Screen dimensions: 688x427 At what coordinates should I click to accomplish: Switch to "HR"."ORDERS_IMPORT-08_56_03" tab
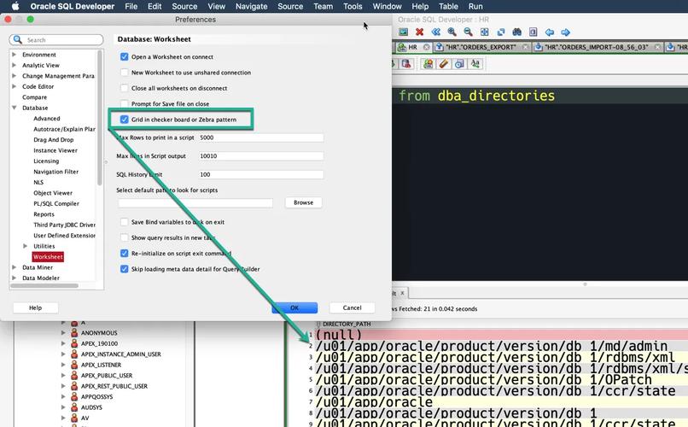coord(597,47)
